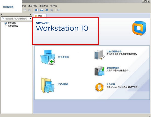The width and height of the screenshot is (151, 117).
Task: Click the magnifier icon in library search
Action: point(3,18)
